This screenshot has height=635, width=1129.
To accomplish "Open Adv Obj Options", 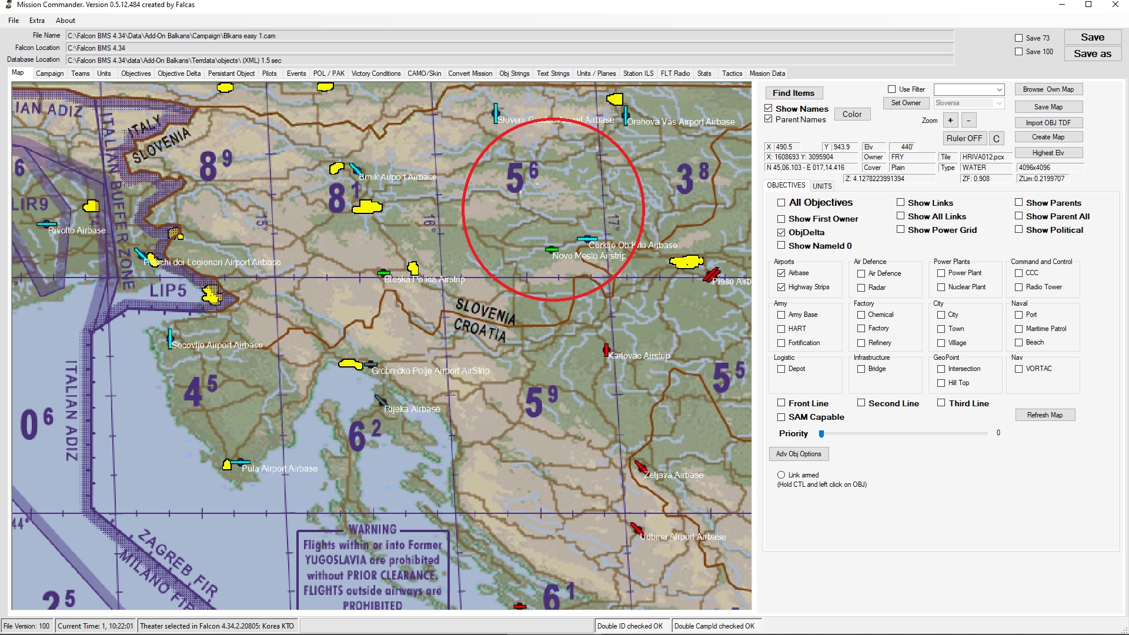I will point(799,454).
